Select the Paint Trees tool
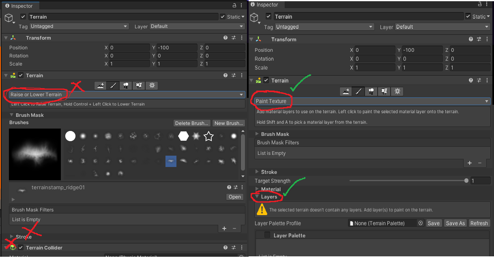This screenshot has width=494, height=262. click(x=126, y=85)
